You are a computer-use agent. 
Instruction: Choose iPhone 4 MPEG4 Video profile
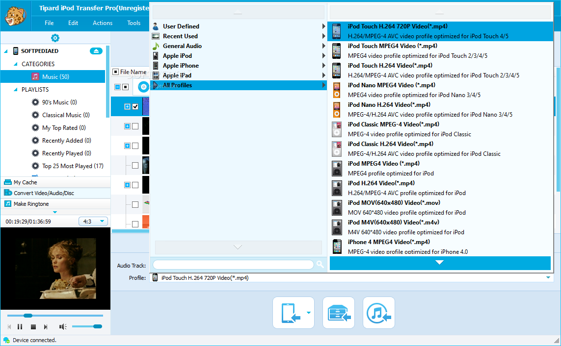(441, 247)
